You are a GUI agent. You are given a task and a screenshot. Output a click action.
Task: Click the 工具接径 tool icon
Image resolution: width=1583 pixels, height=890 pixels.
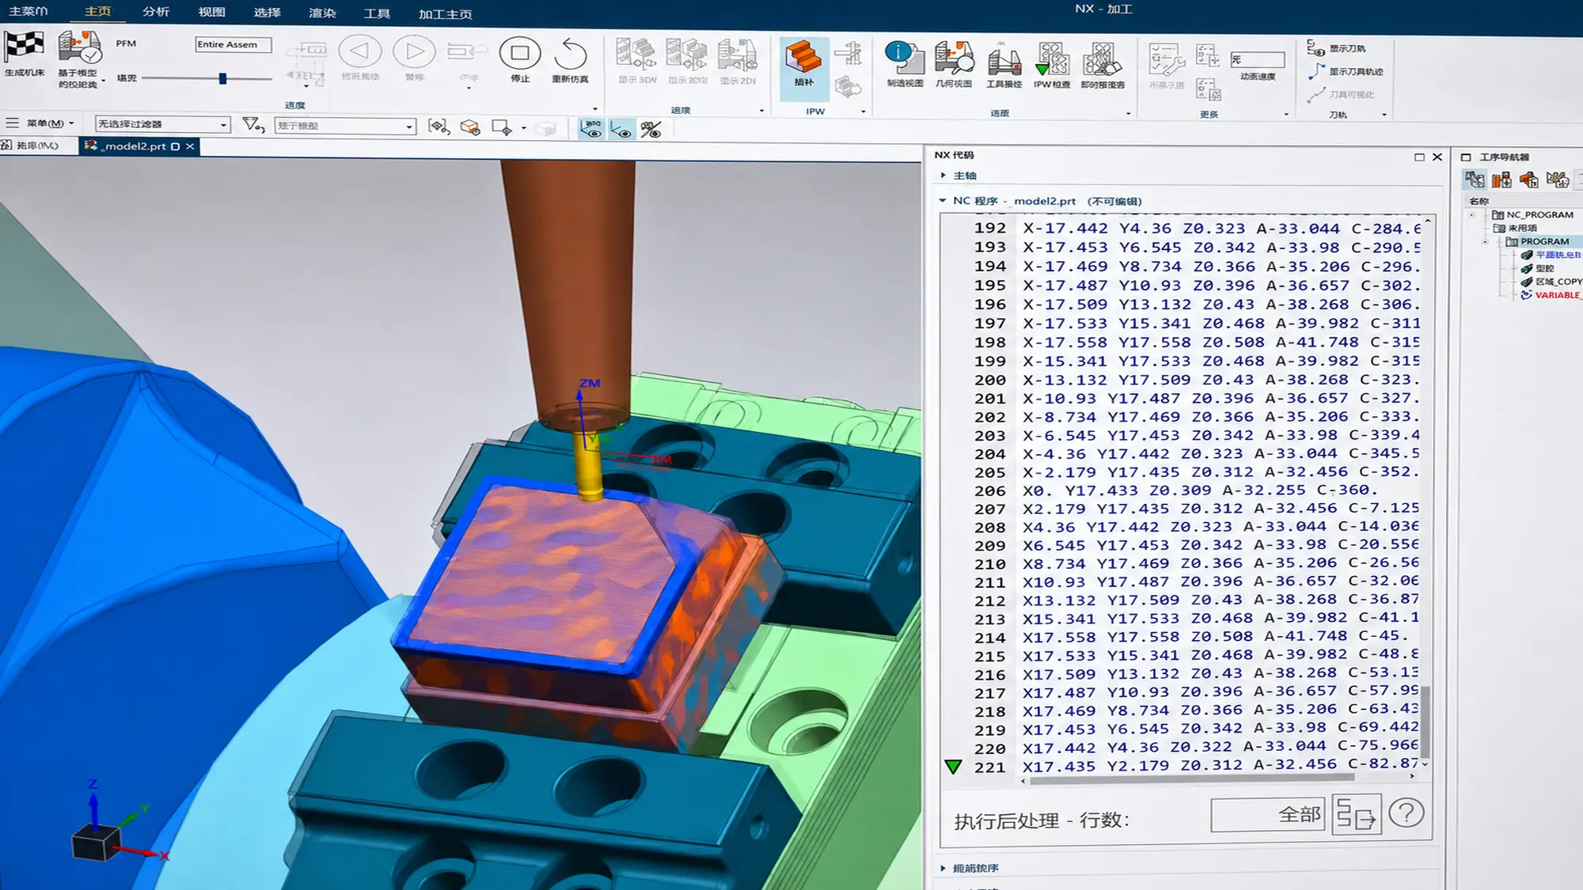pyautogui.click(x=1004, y=60)
